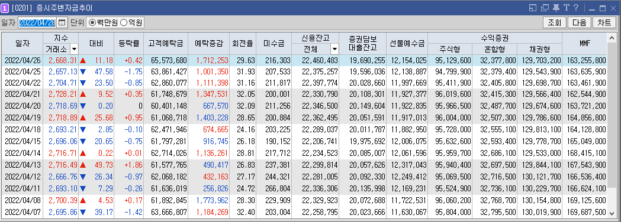Click the 주식형 column header
This screenshot has width=621, height=222.
[450, 50]
